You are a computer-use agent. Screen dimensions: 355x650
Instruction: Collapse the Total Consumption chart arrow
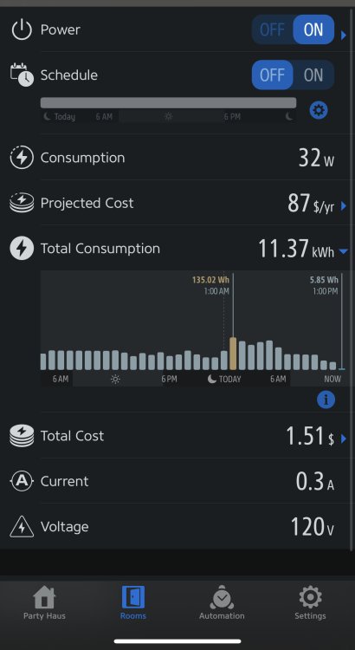coord(344,251)
